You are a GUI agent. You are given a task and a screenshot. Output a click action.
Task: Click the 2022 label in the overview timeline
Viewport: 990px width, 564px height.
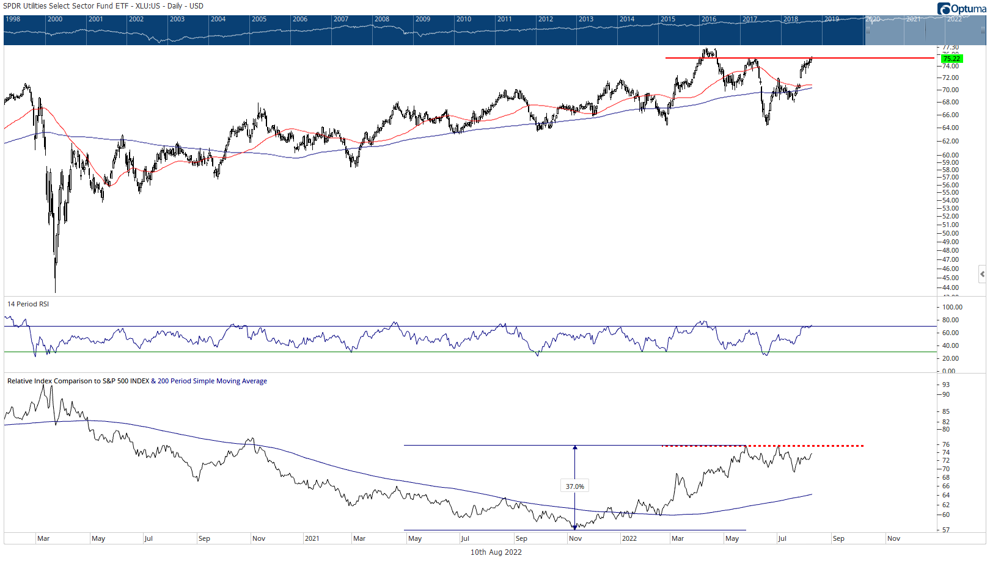pos(955,20)
